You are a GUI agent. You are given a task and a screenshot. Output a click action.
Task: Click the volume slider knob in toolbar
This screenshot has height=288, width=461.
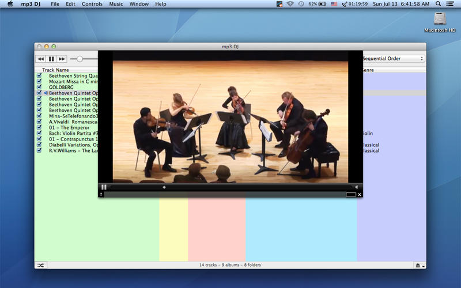coord(80,59)
